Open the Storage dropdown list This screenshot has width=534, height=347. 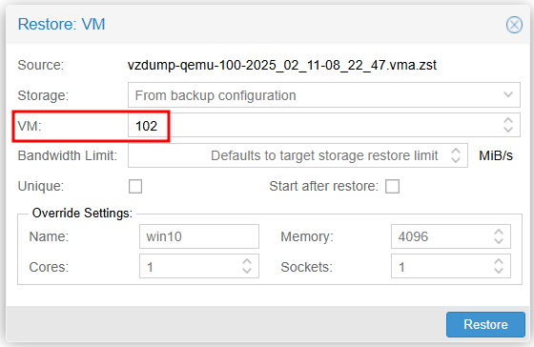[x=508, y=94]
